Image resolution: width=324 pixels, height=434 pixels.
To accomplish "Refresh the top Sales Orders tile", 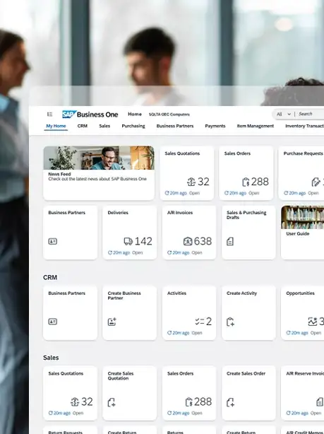I will 227,193.
